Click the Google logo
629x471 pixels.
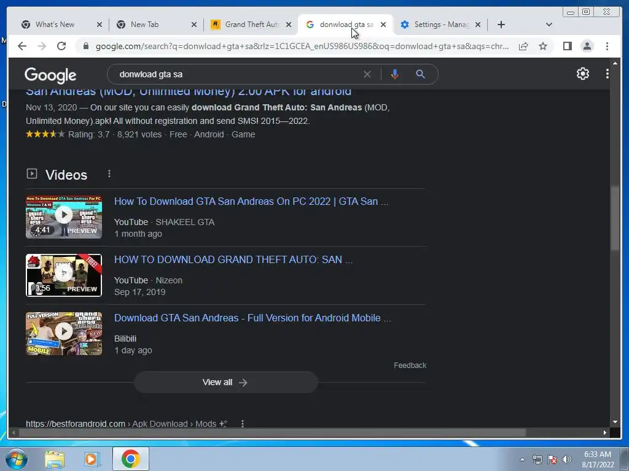(50, 75)
